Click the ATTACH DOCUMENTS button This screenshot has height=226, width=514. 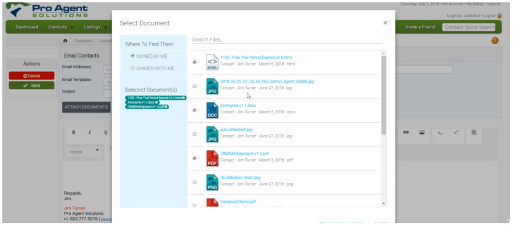point(86,107)
